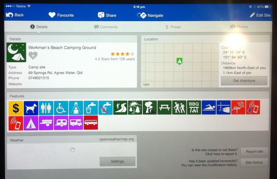
Task: Open weather Settings button
Action: pos(117,161)
